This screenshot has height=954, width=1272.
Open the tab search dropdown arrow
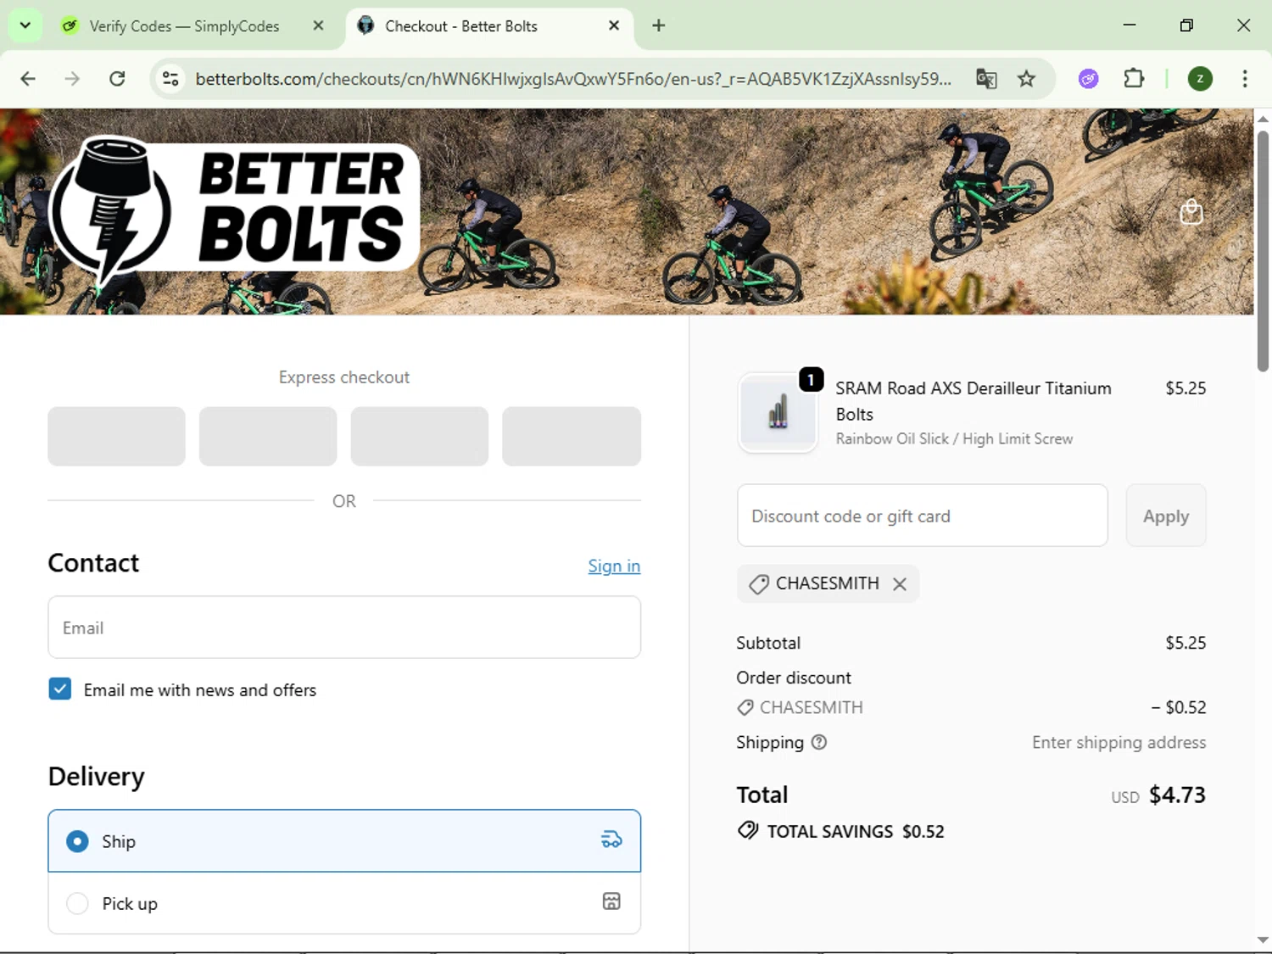[x=25, y=25]
